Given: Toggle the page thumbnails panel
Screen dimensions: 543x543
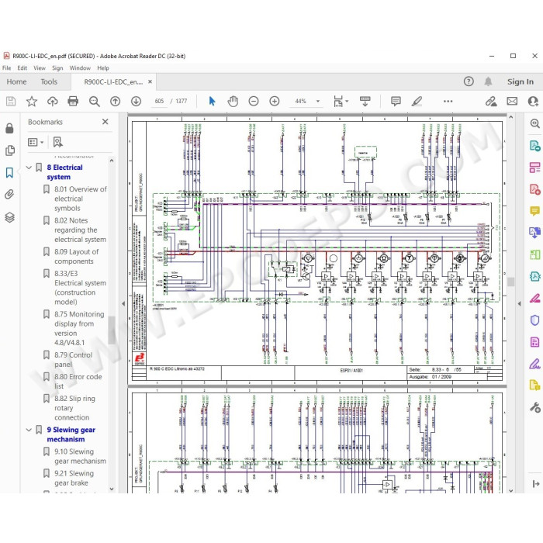Looking at the screenshot, I should 9,150.
